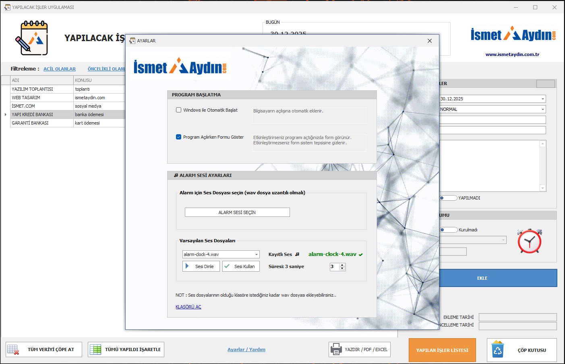Uncheck Program Açılırken Formu Göster
The height and width of the screenshot is (364, 565).
point(179,137)
